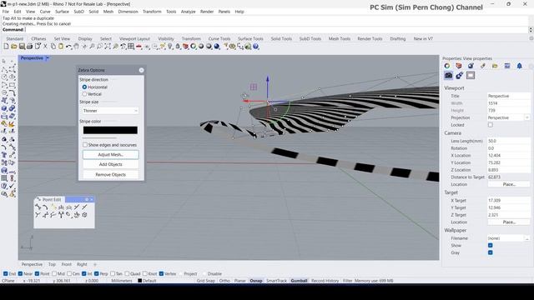Open the Materials color wheel icon in panel
The image size is (534, 300).
point(447,66)
